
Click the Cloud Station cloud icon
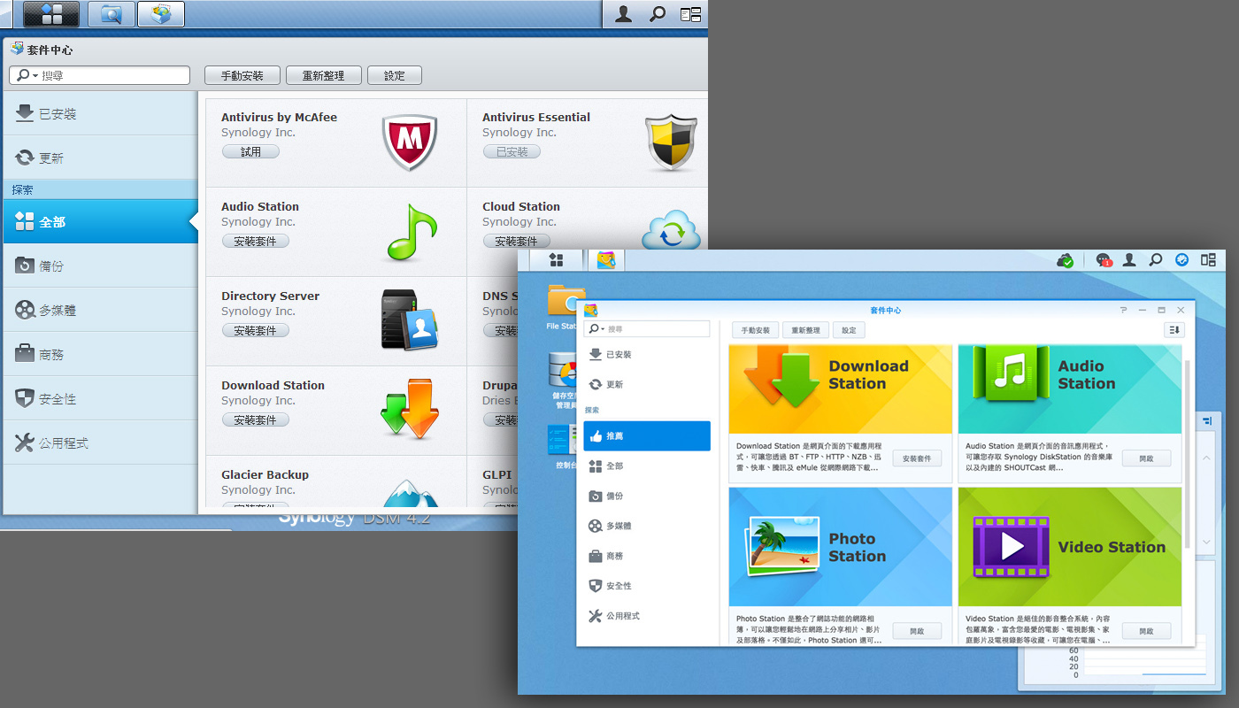point(672,232)
